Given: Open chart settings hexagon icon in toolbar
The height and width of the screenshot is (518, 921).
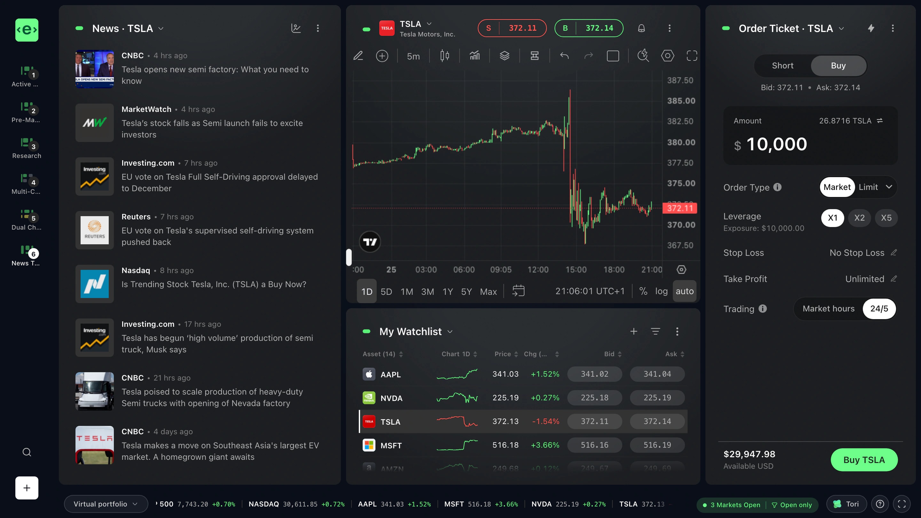Looking at the screenshot, I should (x=667, y=56).
